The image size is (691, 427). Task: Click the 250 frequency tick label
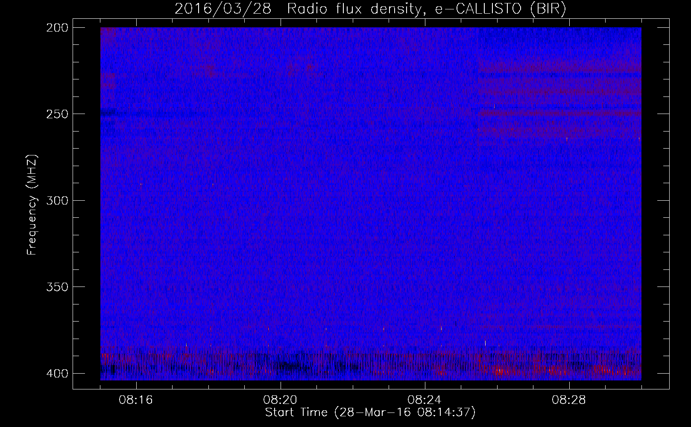[x=57, y=114]
